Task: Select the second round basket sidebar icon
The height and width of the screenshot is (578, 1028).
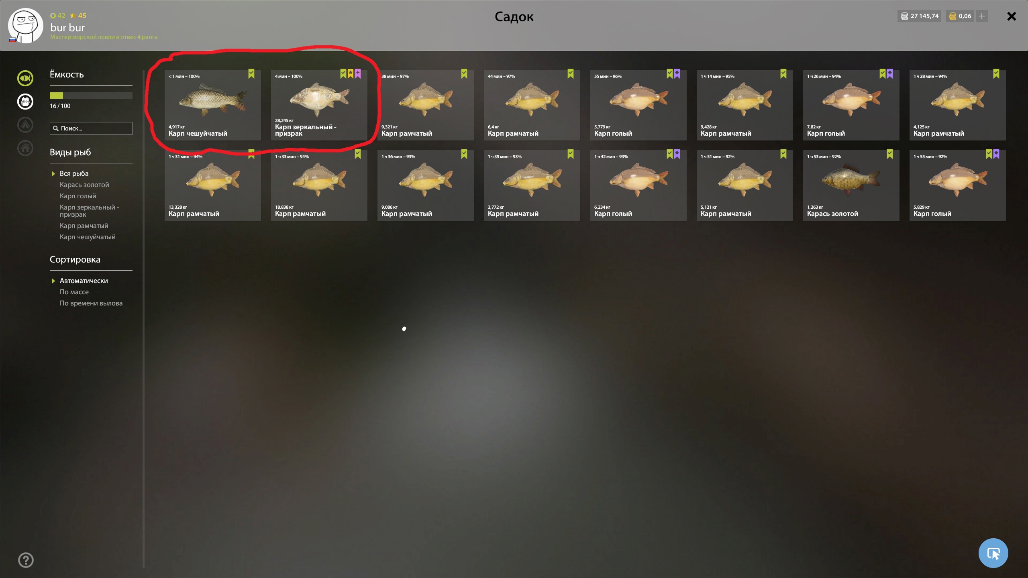Action: tap(25, 102)
